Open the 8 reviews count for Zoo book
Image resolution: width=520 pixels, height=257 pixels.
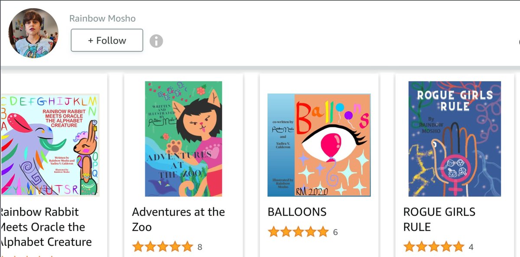point(200,247)
